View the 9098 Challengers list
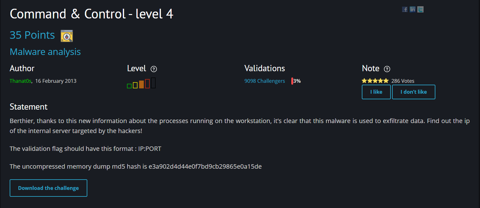 [264, 81]
